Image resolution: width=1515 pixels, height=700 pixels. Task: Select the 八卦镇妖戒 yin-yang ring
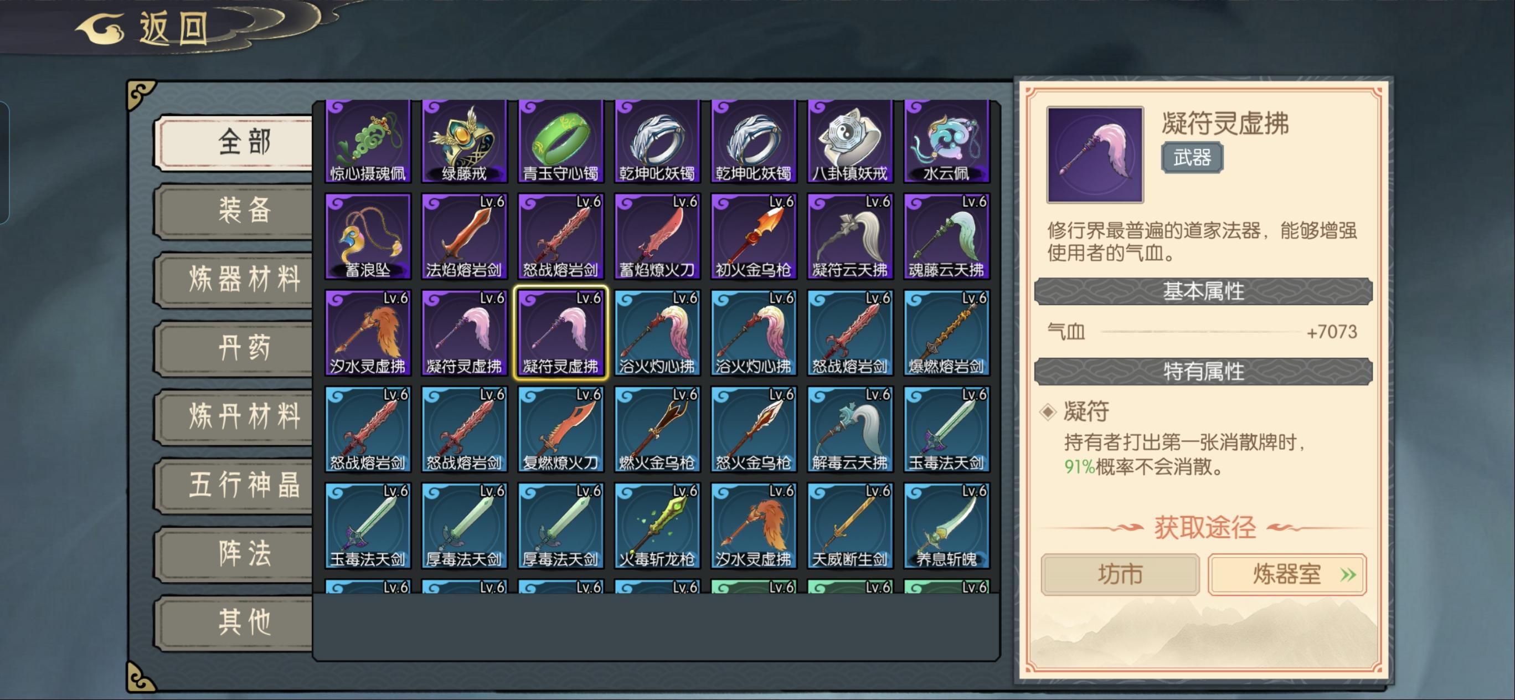click(850, 141)
